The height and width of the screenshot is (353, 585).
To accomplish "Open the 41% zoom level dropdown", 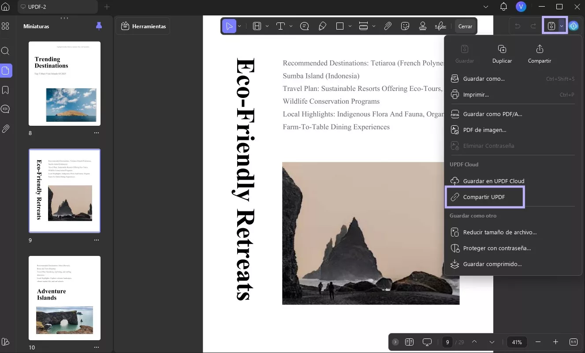I will pos(517,342).
